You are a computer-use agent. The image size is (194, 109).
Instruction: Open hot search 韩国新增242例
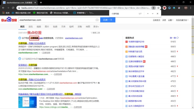click(135, 101)
